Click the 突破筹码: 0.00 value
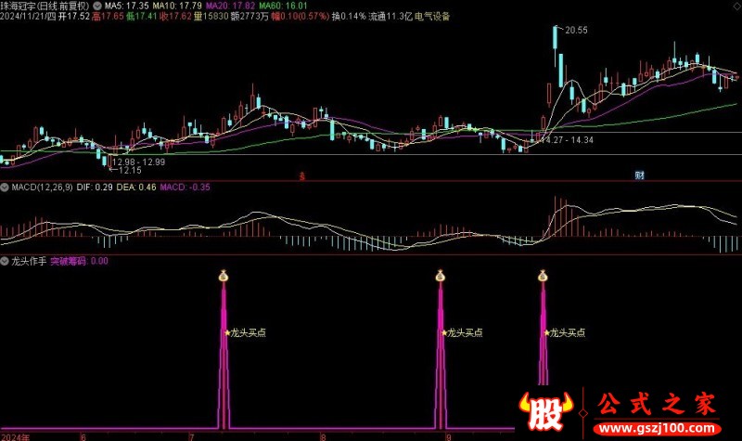The height and width of the screenshot is (441, 742). 79,261
